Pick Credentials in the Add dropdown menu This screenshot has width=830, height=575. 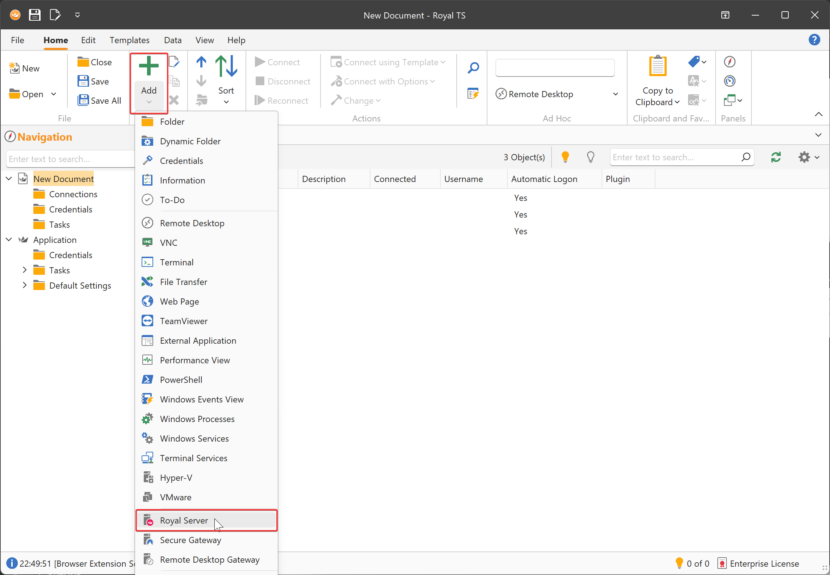[207, 161]
